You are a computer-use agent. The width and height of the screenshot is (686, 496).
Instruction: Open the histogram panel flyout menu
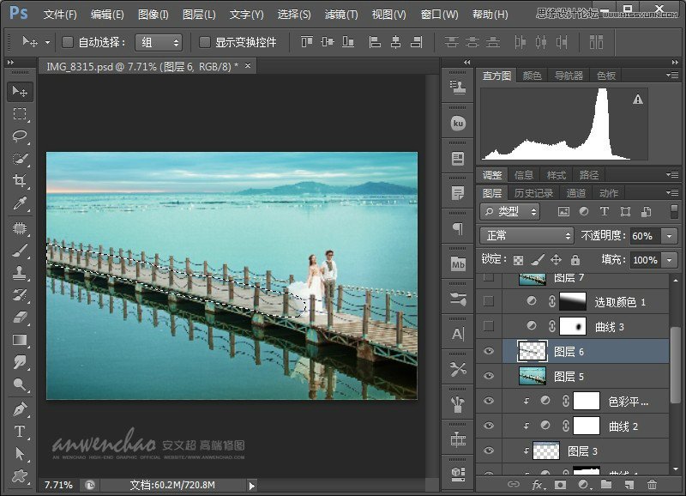[672, 76]
